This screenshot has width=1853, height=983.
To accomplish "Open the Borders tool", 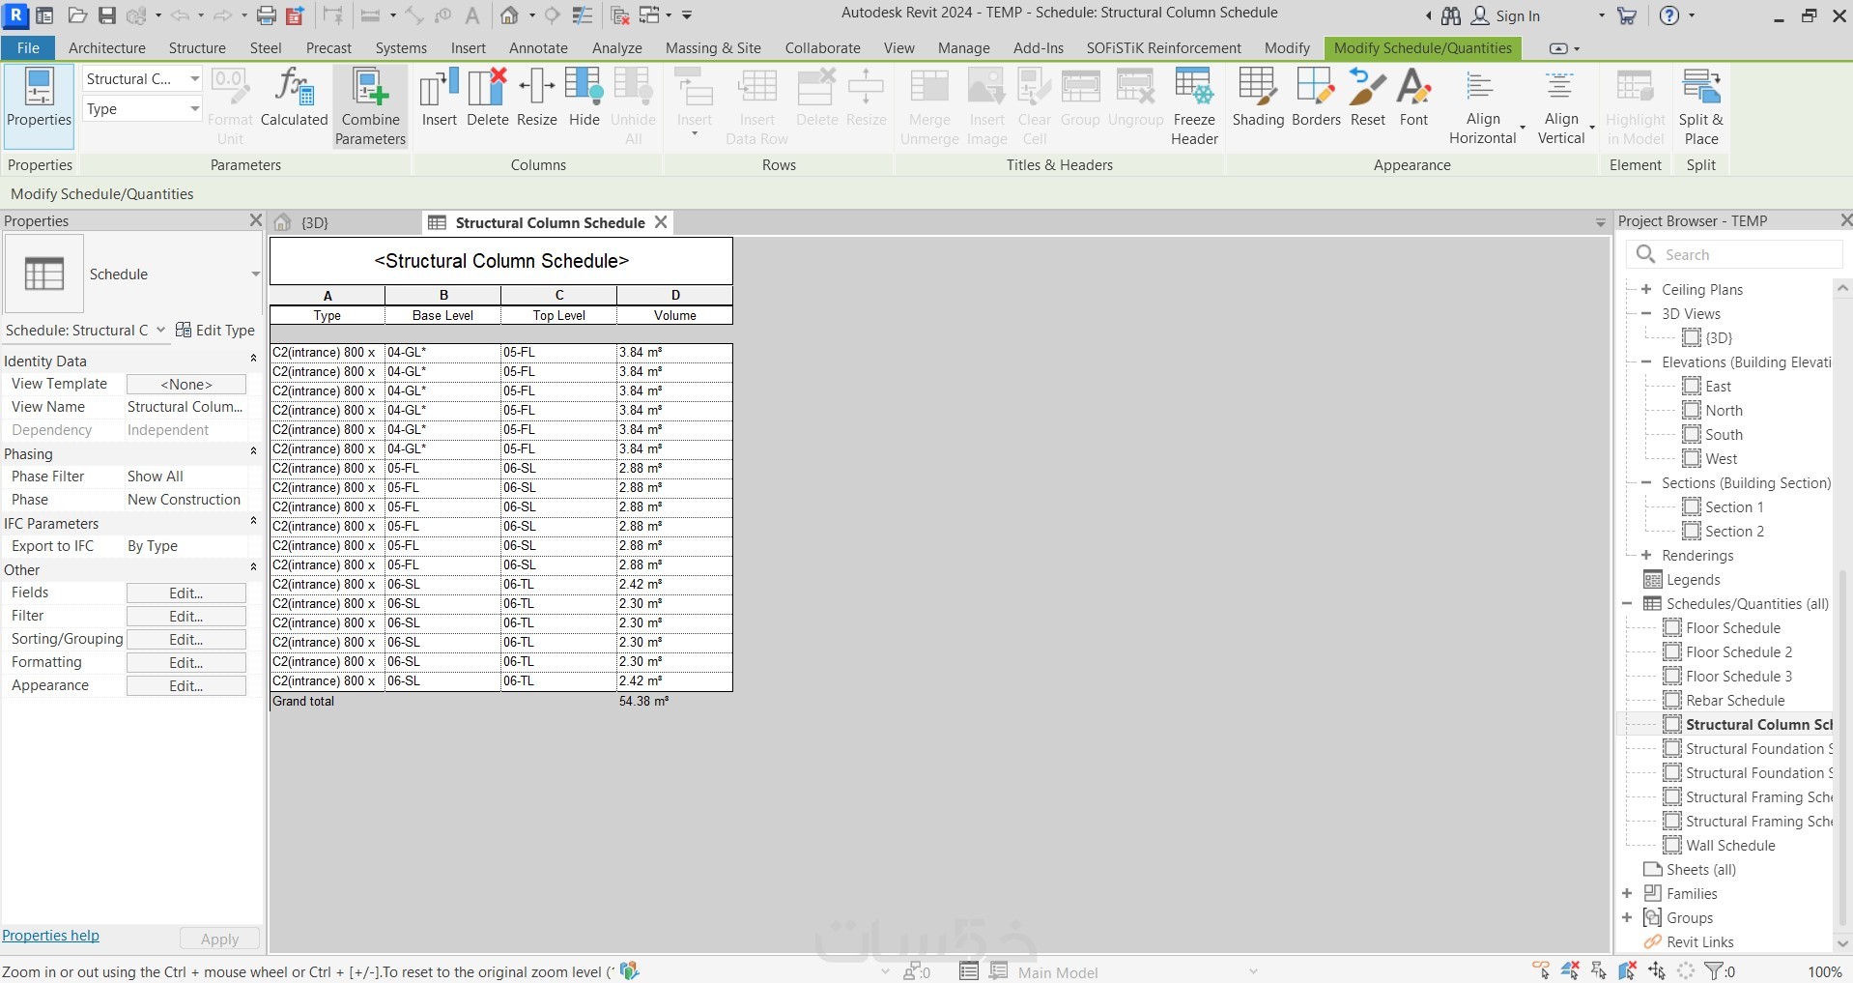I will (1316, 99).
